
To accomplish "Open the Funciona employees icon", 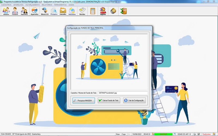I will 24,11.
